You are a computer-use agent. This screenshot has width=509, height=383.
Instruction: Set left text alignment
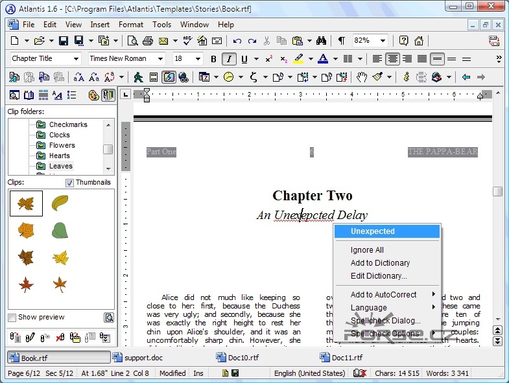click(377, 59)
